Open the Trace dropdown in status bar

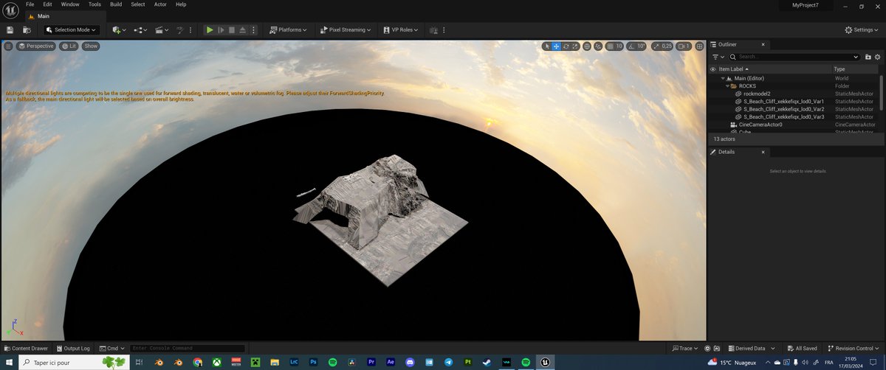tap(684, 348)
